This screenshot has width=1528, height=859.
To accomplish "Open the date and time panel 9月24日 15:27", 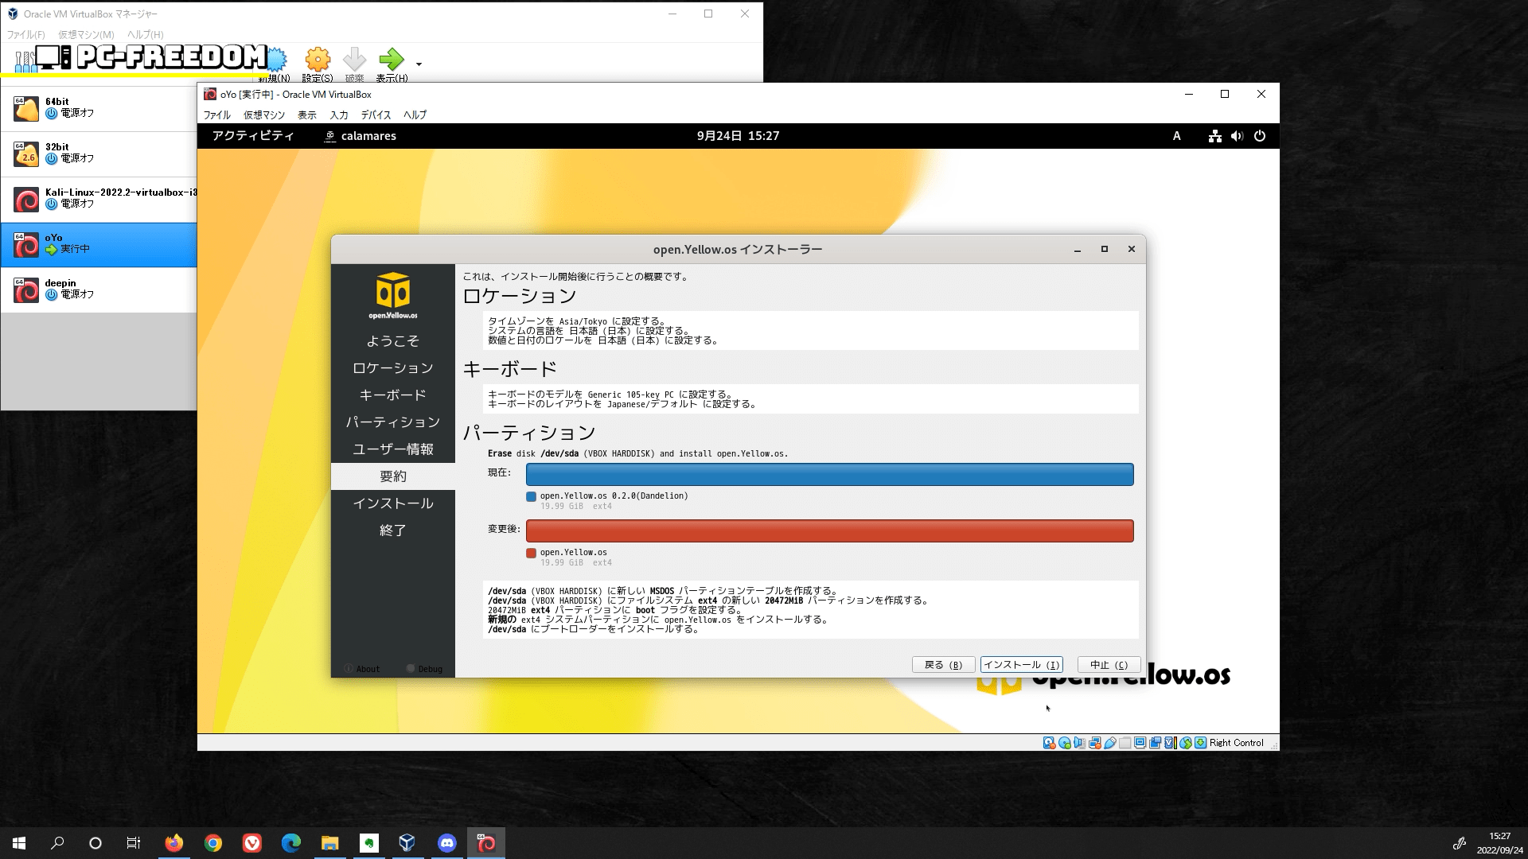I will 738,136.
